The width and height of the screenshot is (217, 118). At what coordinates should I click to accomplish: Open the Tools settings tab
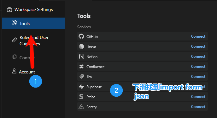(33, 24)
